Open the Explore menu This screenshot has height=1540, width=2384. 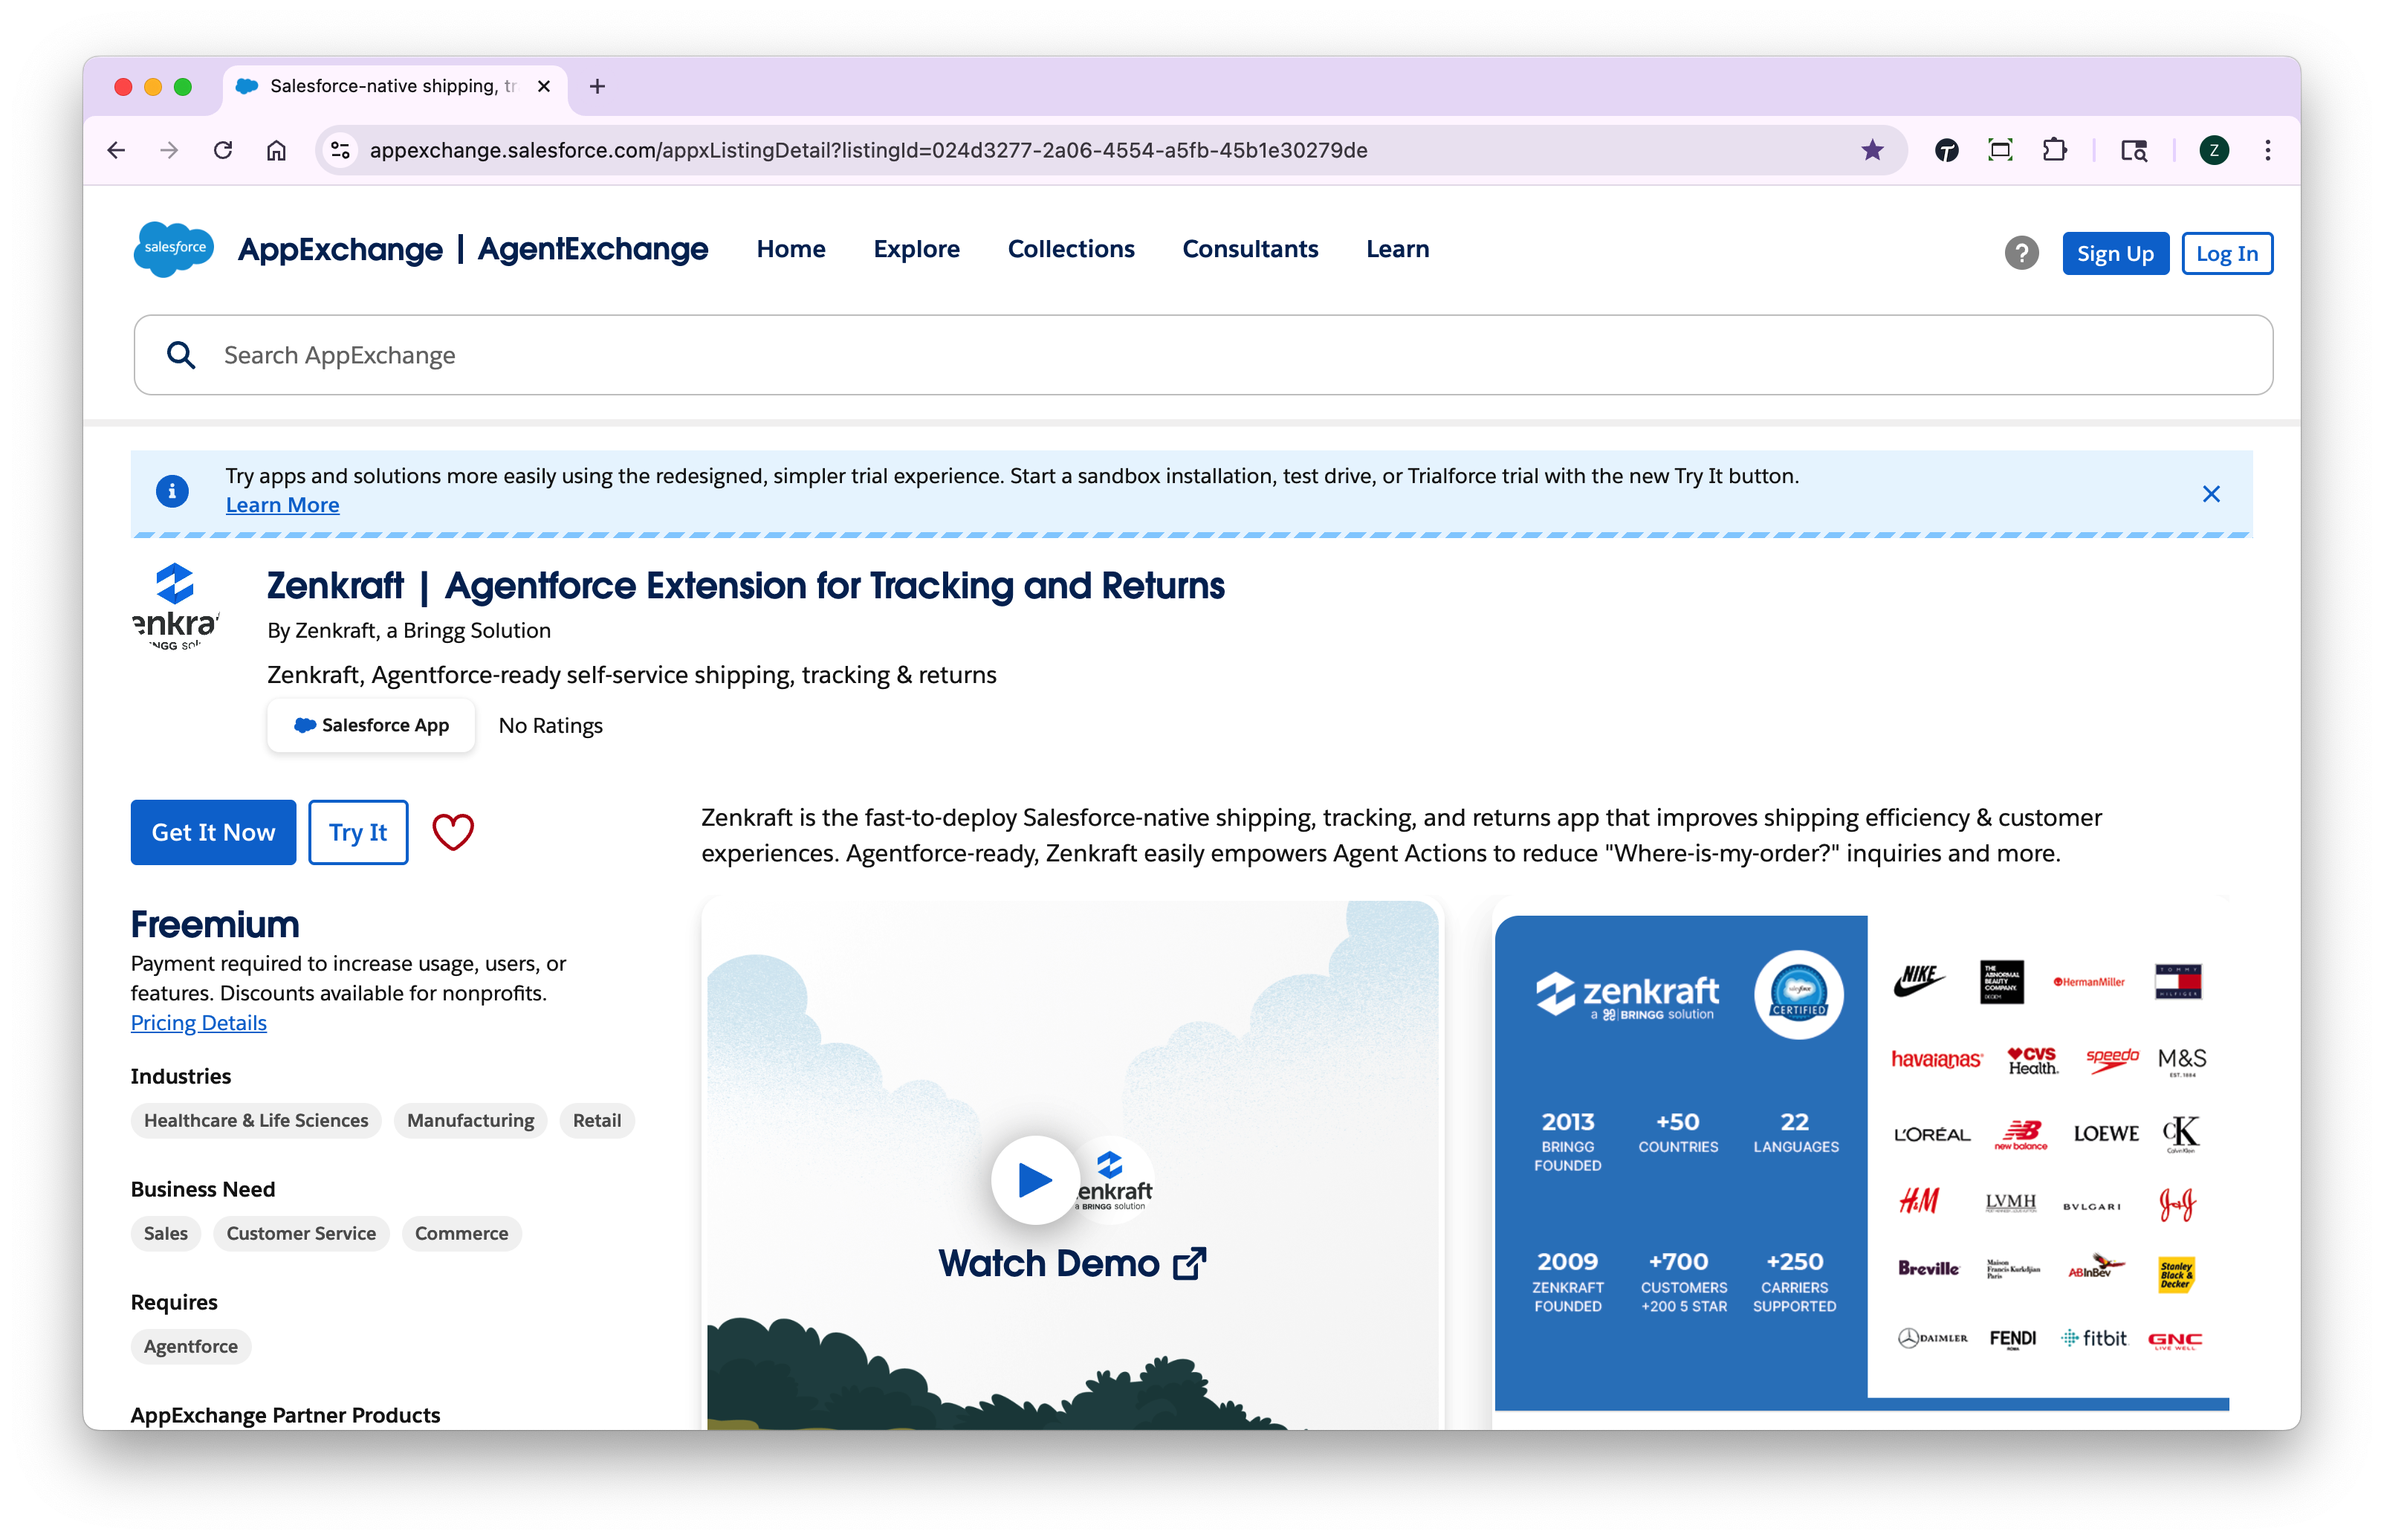click(x=916, y=249)
